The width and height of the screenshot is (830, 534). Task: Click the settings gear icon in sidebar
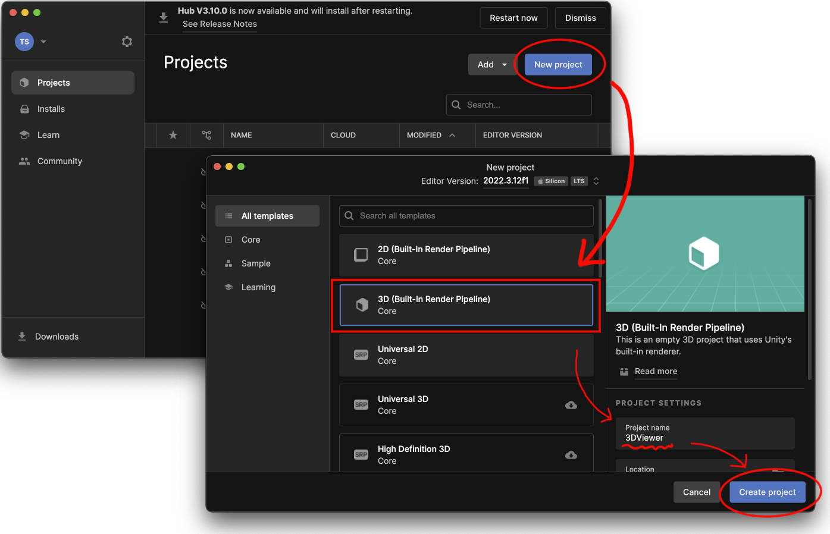pyautogui.click(x=127, y=42)
